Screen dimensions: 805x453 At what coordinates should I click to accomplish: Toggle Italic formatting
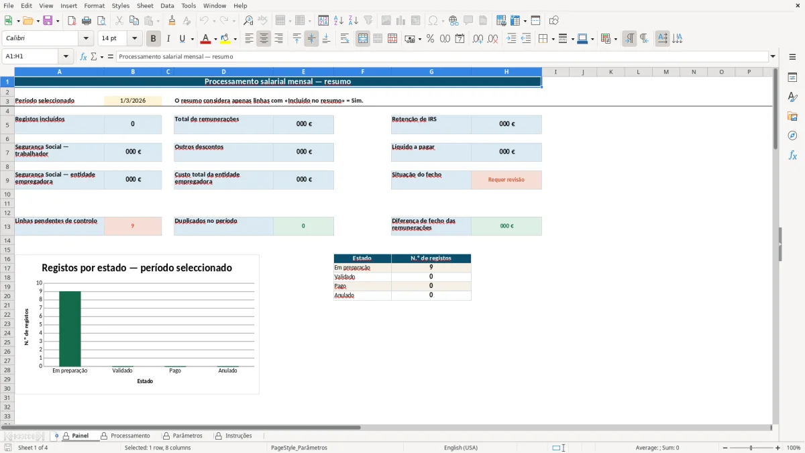(168, 39)
